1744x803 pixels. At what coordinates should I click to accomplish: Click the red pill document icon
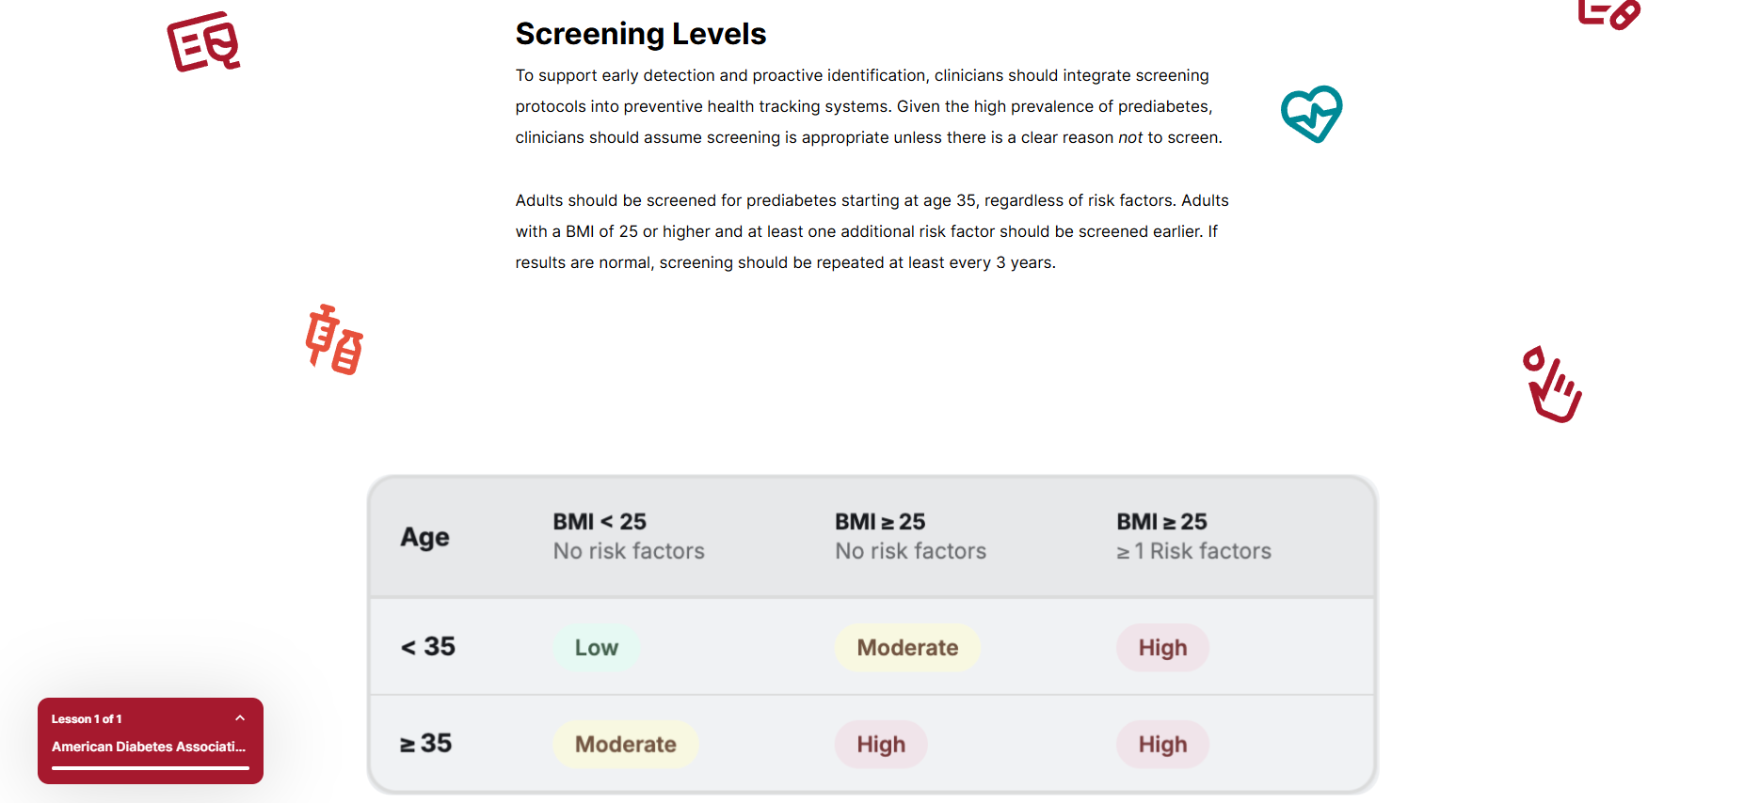coord(1609,14)
